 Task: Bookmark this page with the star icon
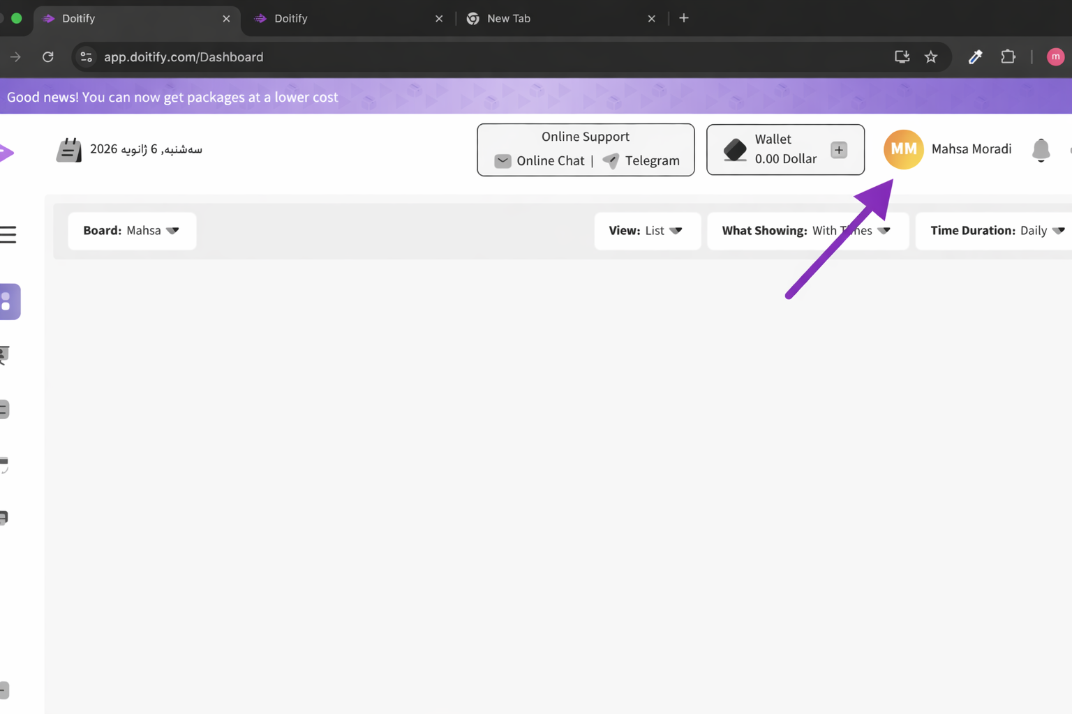[931, 57]
